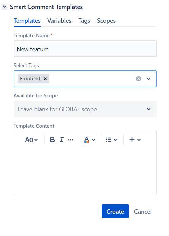The width and height of the screenshot is (169, 236).
Task: Switch to the Variables tab
Action: click(x=59, y=21)
